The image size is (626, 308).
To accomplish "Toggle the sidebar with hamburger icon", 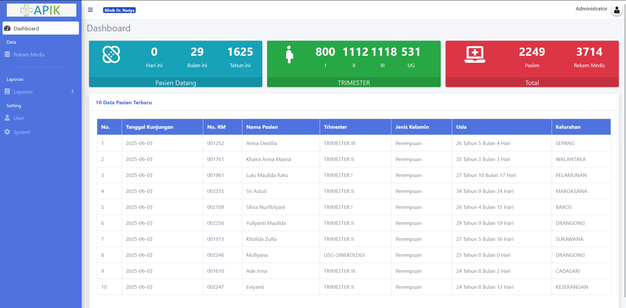I will pyautogui.click(x=90, y=10).
